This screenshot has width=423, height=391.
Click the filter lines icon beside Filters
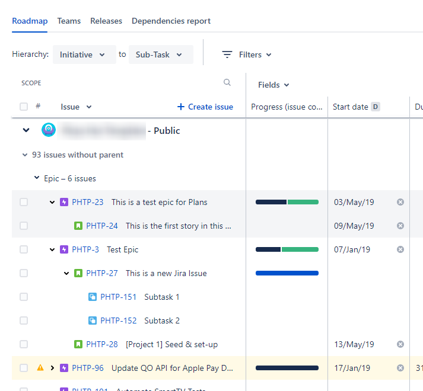click(227, 55)
